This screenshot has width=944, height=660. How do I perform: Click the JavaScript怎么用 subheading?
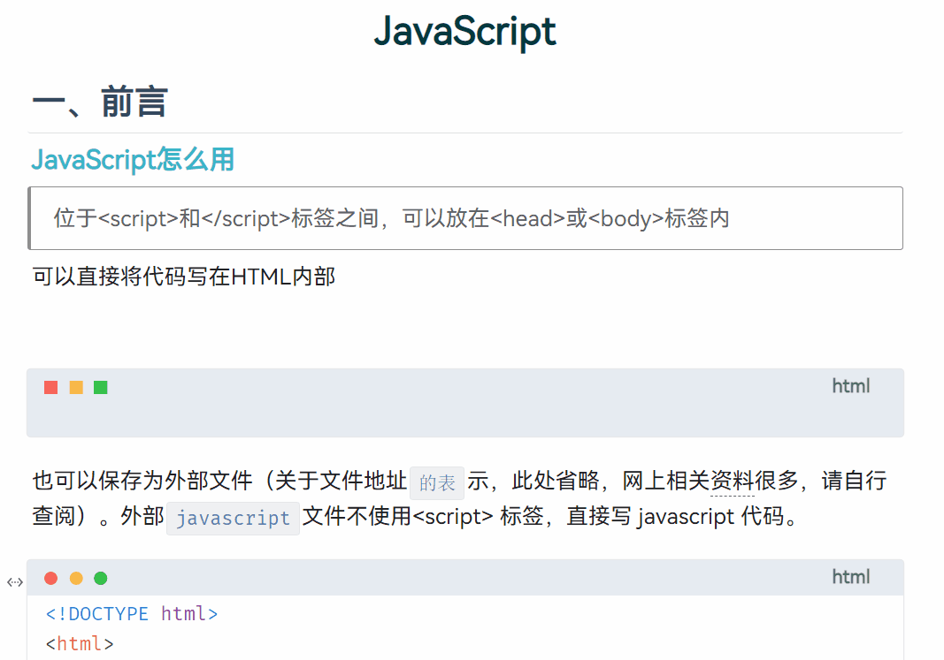click(133, 160)
